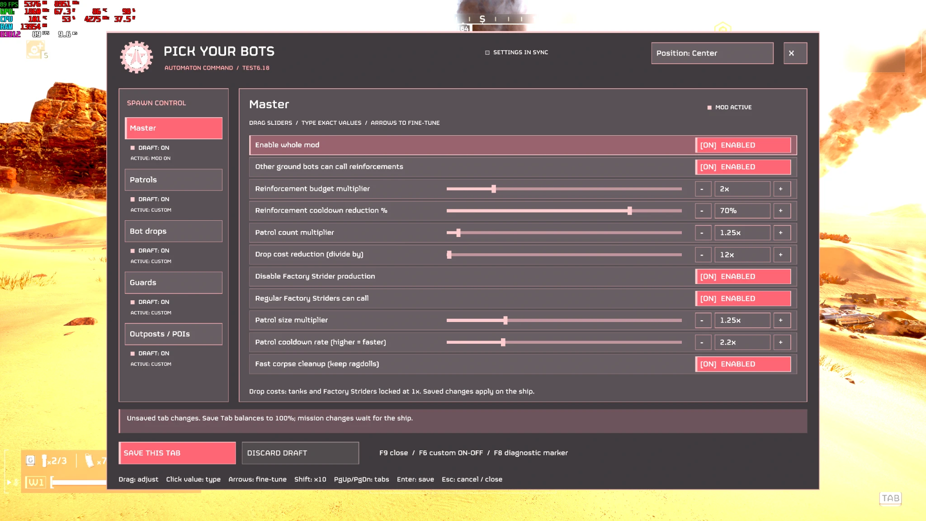Click plus for Patrol count multiplier
The height and width of the screenshot is (521, 926).
(781, 233)
